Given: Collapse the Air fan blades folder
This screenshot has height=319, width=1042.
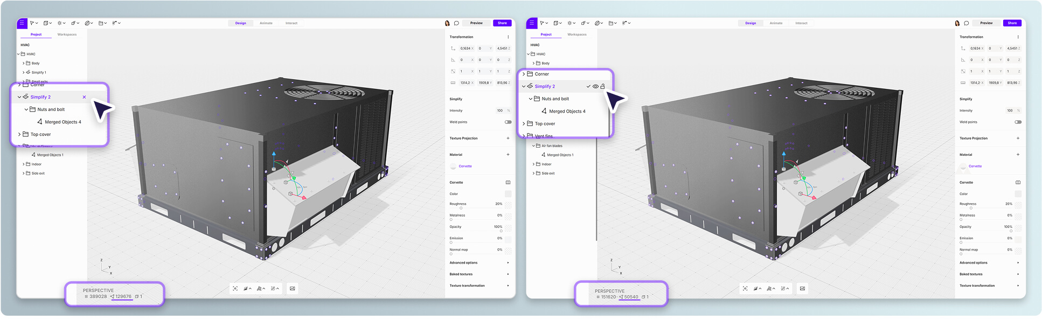Looking at the screenshot, I should (533, 145).
